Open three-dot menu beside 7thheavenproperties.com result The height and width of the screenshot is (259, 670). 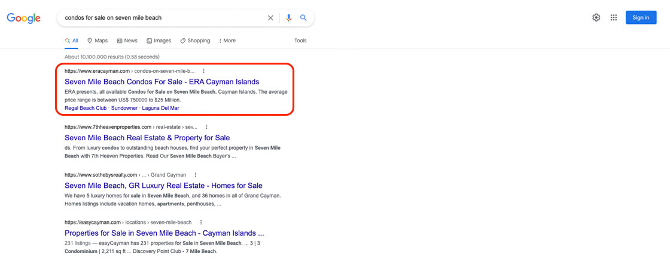coord(206,127)
